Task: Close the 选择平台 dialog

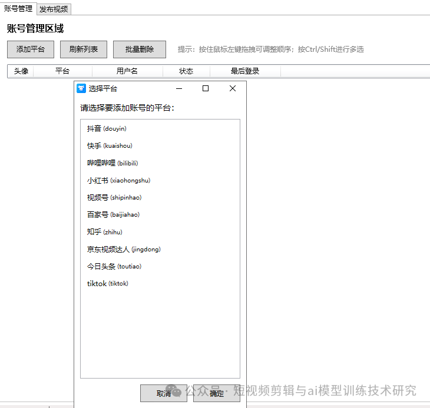Action: click(x=233, y=88)
